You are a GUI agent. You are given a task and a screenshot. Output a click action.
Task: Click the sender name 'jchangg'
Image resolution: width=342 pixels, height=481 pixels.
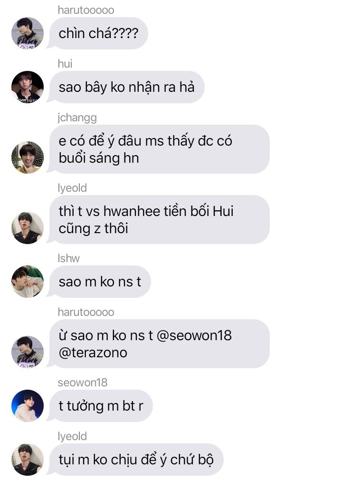pyautogui.click(x=77, y=118)
